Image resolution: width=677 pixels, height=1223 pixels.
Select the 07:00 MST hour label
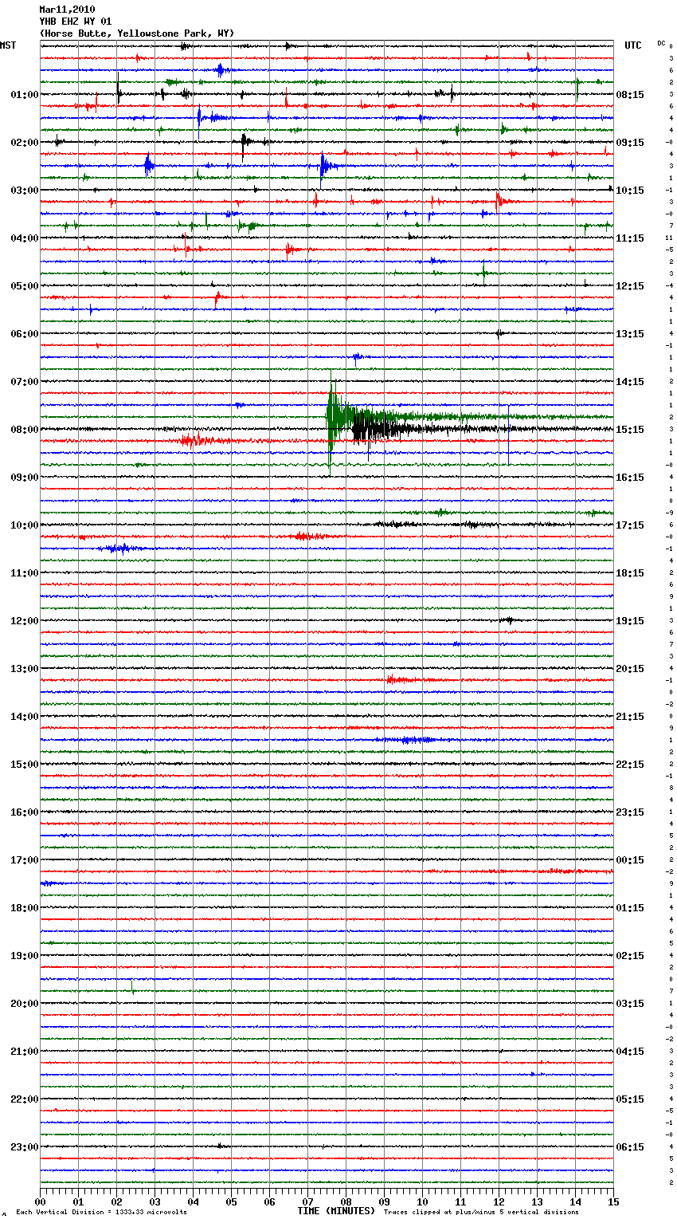pyautogui.click(x=25, y=382)
